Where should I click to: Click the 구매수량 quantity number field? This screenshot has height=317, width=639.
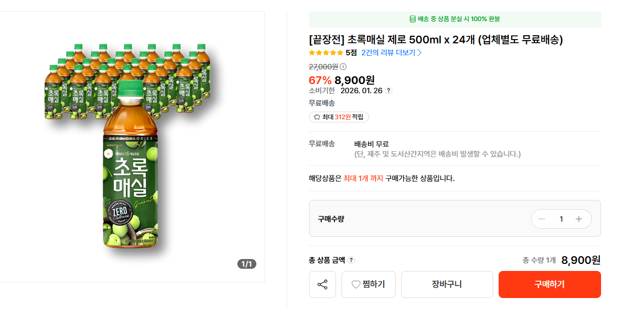[x=561, y=219]
